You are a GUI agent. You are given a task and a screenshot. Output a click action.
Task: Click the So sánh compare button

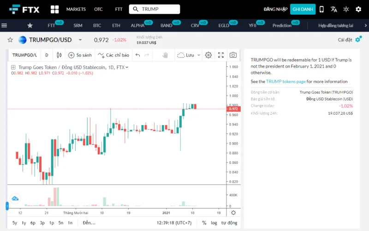click(x=80, y=55)
